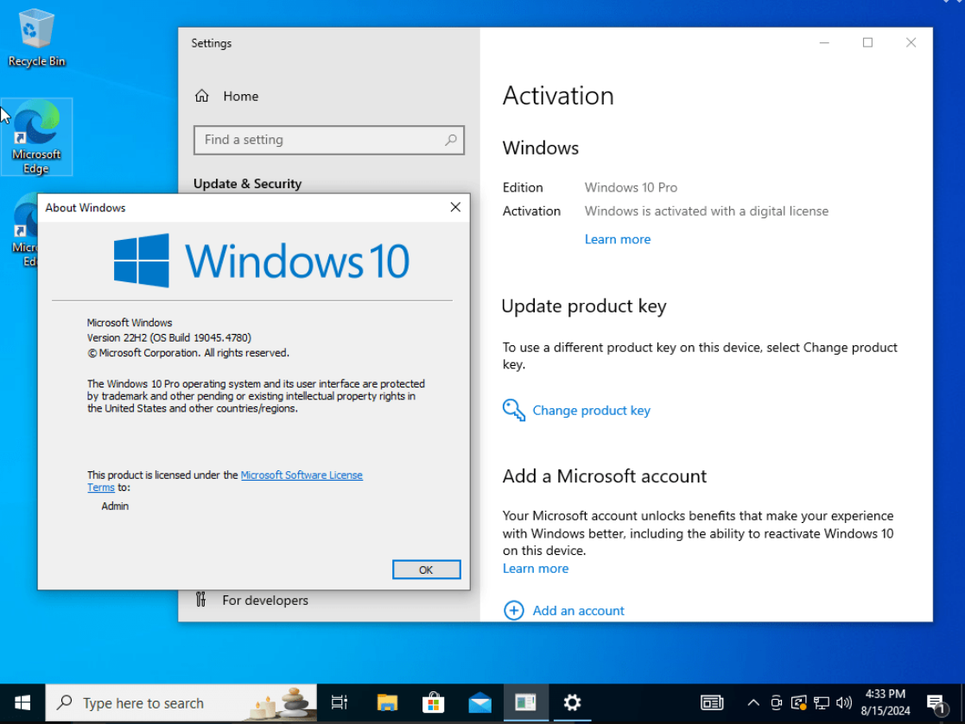The image size is (965, 724).
Task: Click the About Windows taskbar button
Action: (x=525, y=703)
